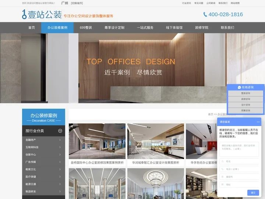Open the 金桥国际中心 office case thumbnail

point(97,141)
